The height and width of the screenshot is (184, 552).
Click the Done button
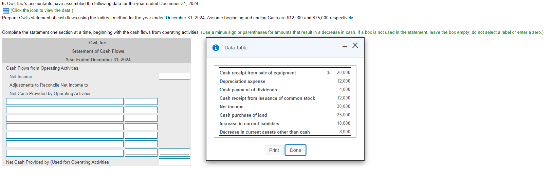tap(295, 150)
